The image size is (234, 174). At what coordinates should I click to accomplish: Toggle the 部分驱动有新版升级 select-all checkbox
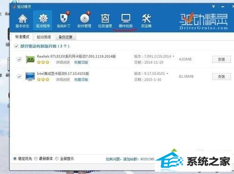pyautogui.click(x=16, y=46)
